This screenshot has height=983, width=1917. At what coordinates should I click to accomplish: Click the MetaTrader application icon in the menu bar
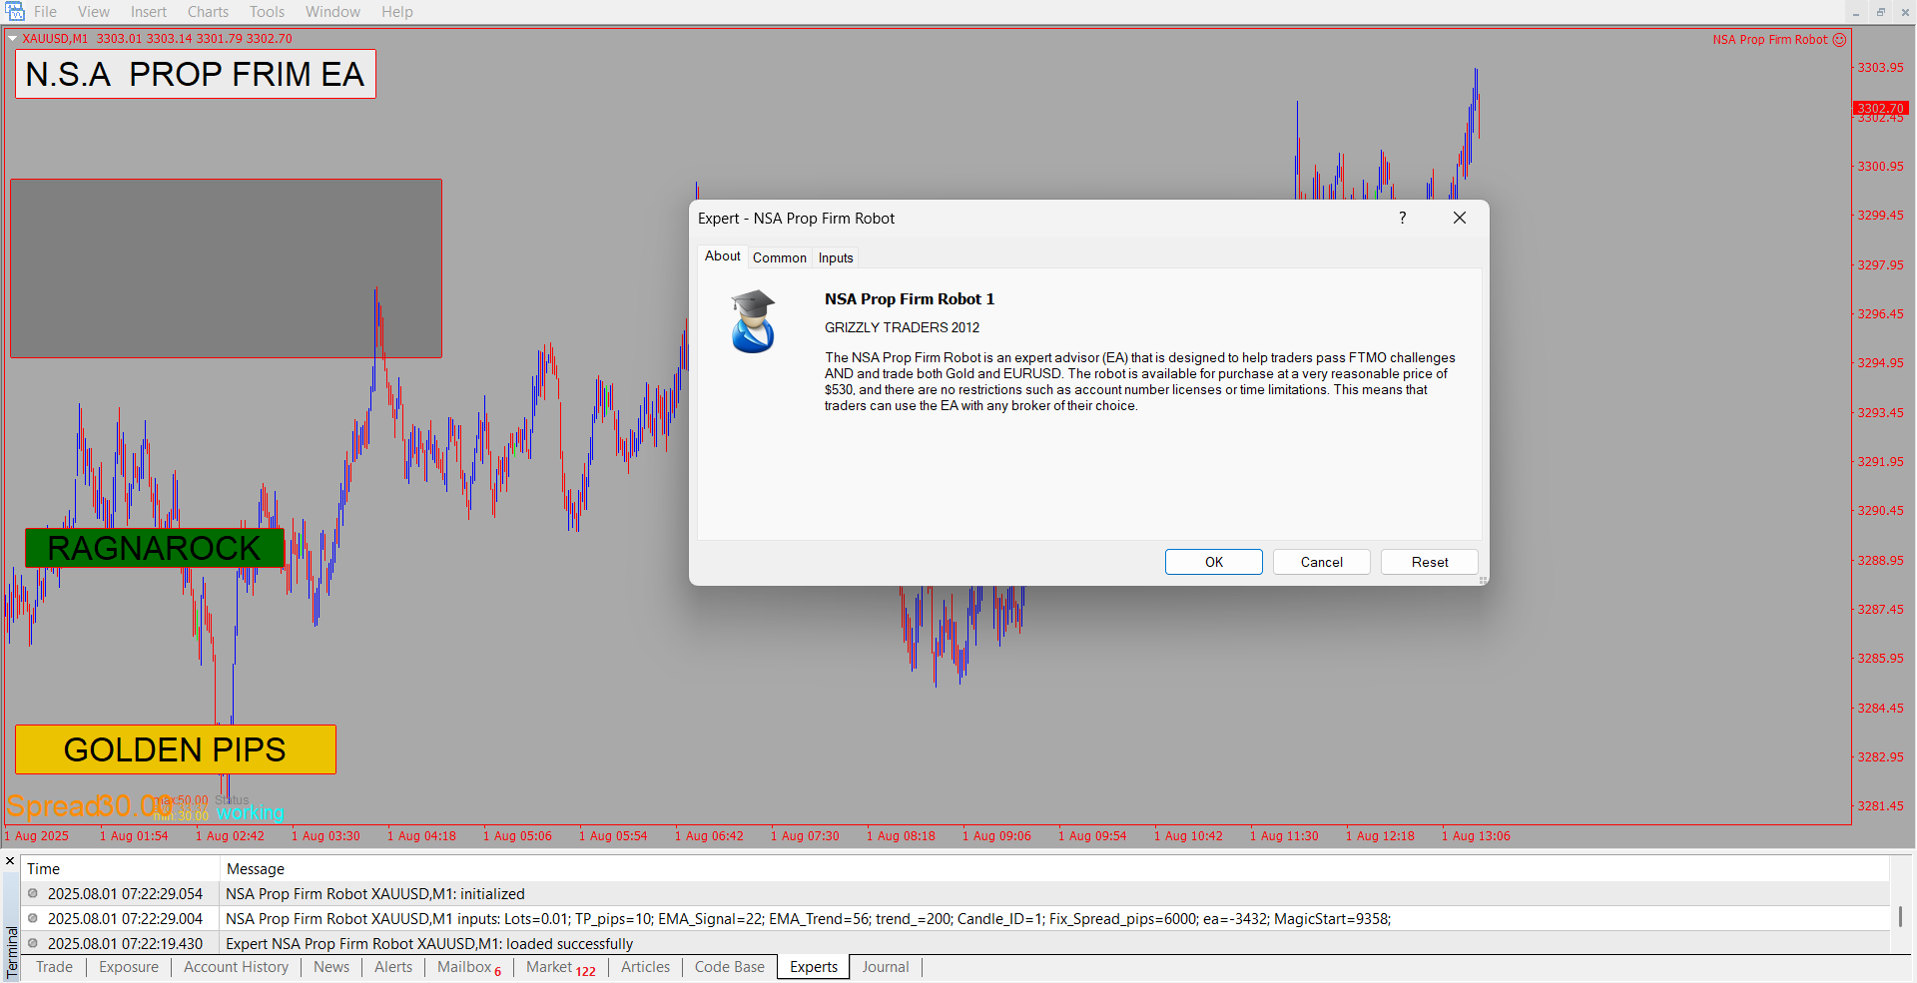(x=15, y=12)
